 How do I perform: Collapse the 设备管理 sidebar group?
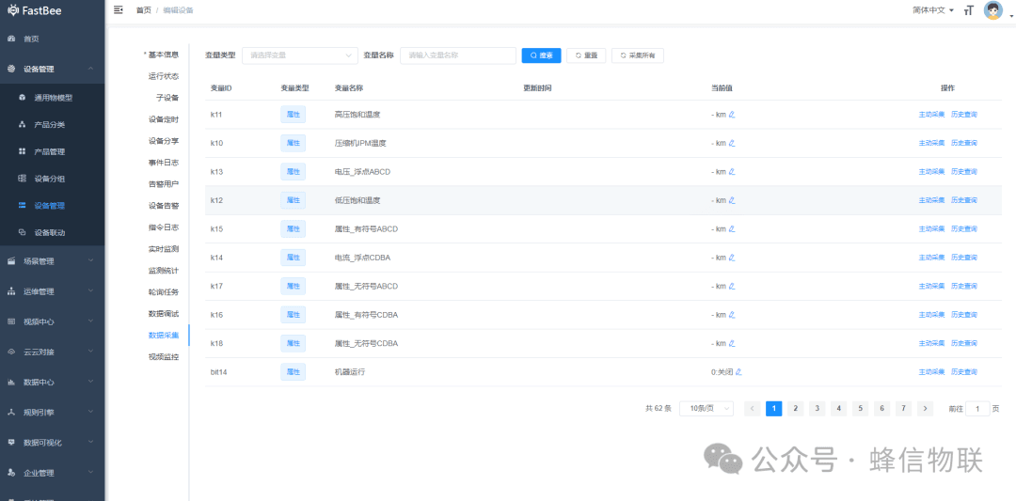53,69
